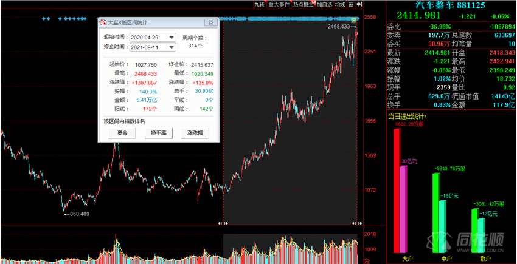Click the 九转 toolbar item
517x264 pixels.
[259, 4]
